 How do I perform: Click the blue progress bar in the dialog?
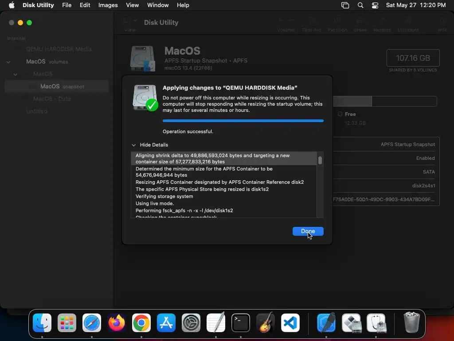(x=243, y=121)
